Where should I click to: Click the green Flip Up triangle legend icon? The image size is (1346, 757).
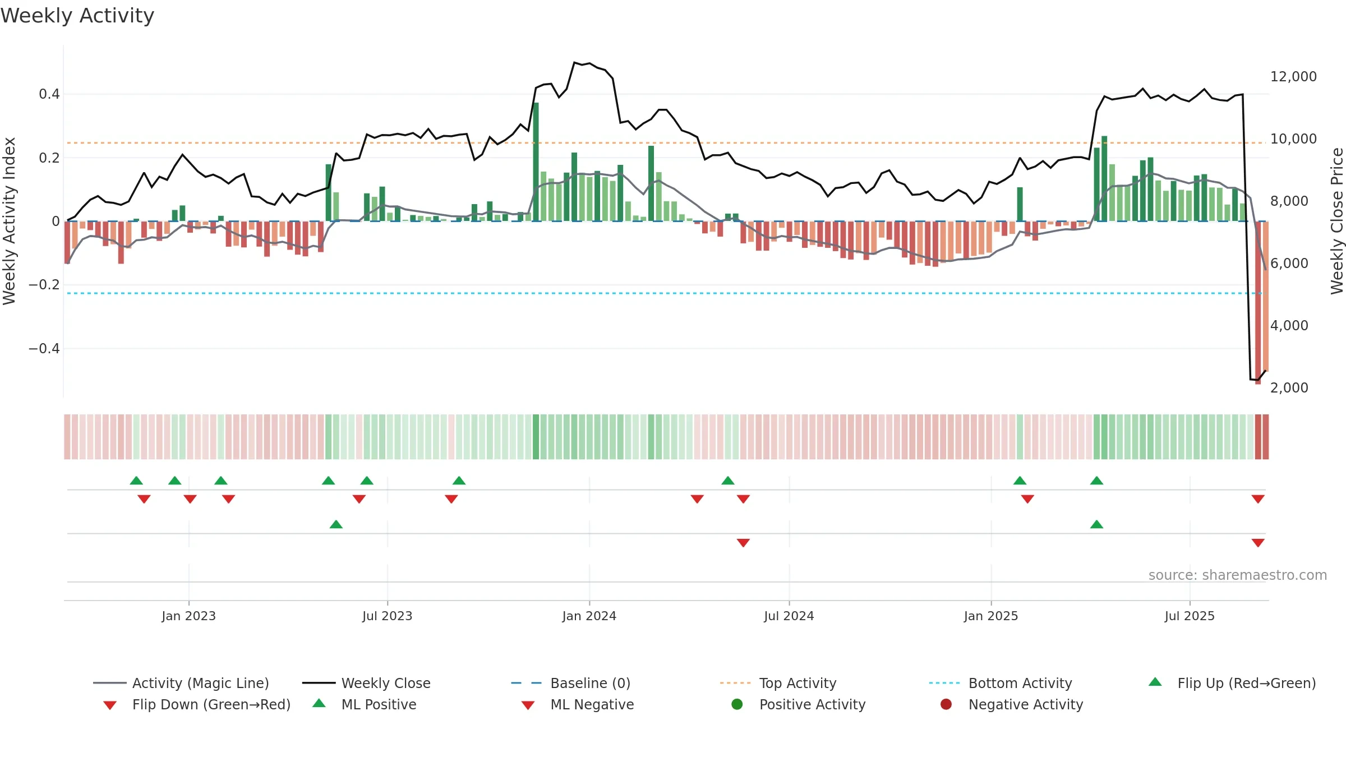(x=1155, y=682)
